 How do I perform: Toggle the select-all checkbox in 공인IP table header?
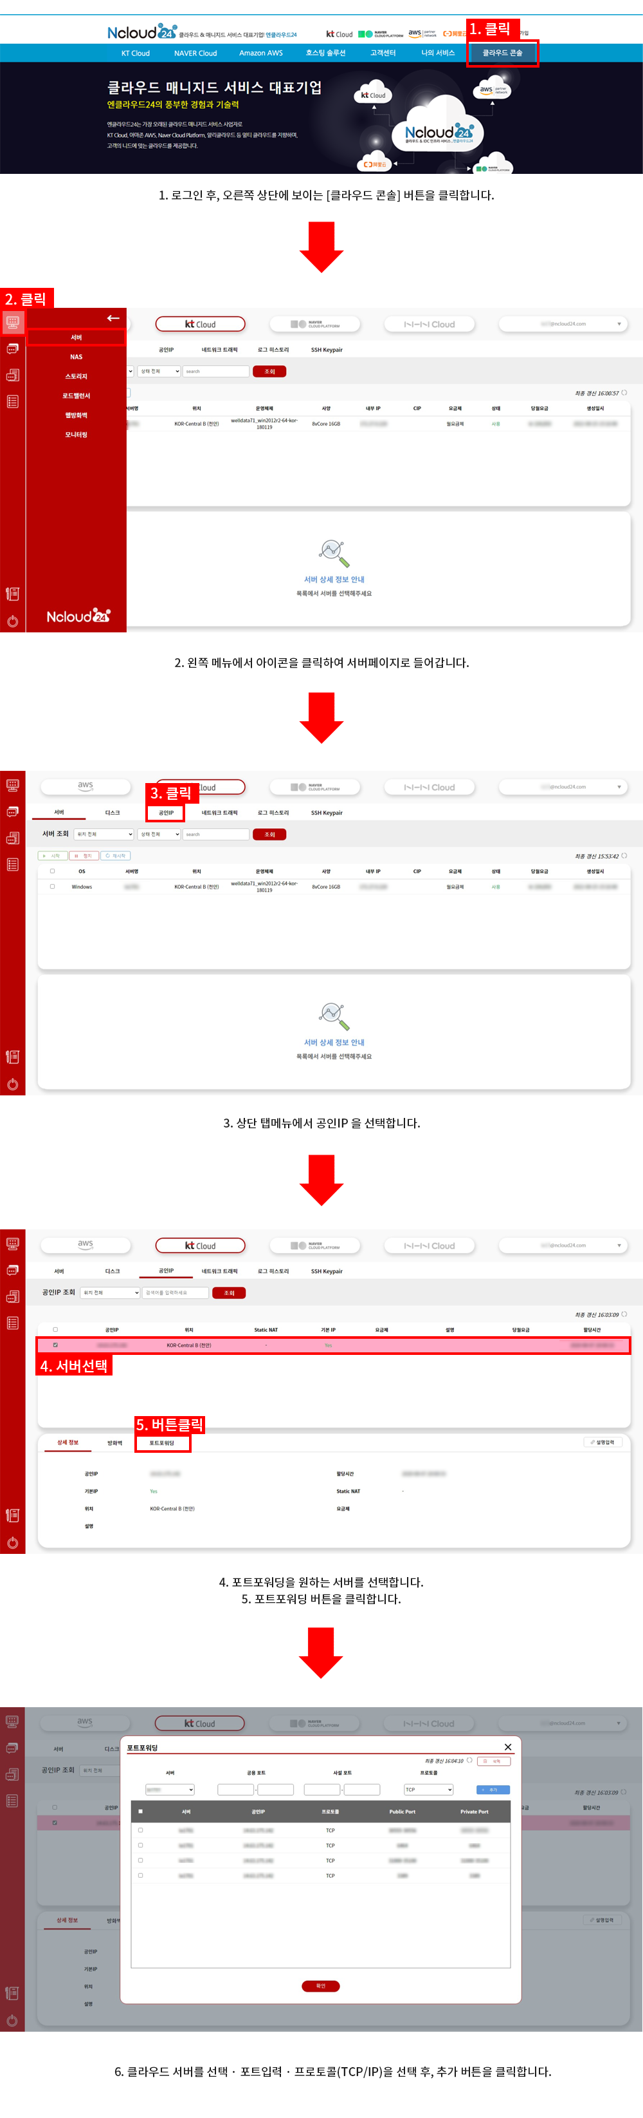coord(55,1330)
